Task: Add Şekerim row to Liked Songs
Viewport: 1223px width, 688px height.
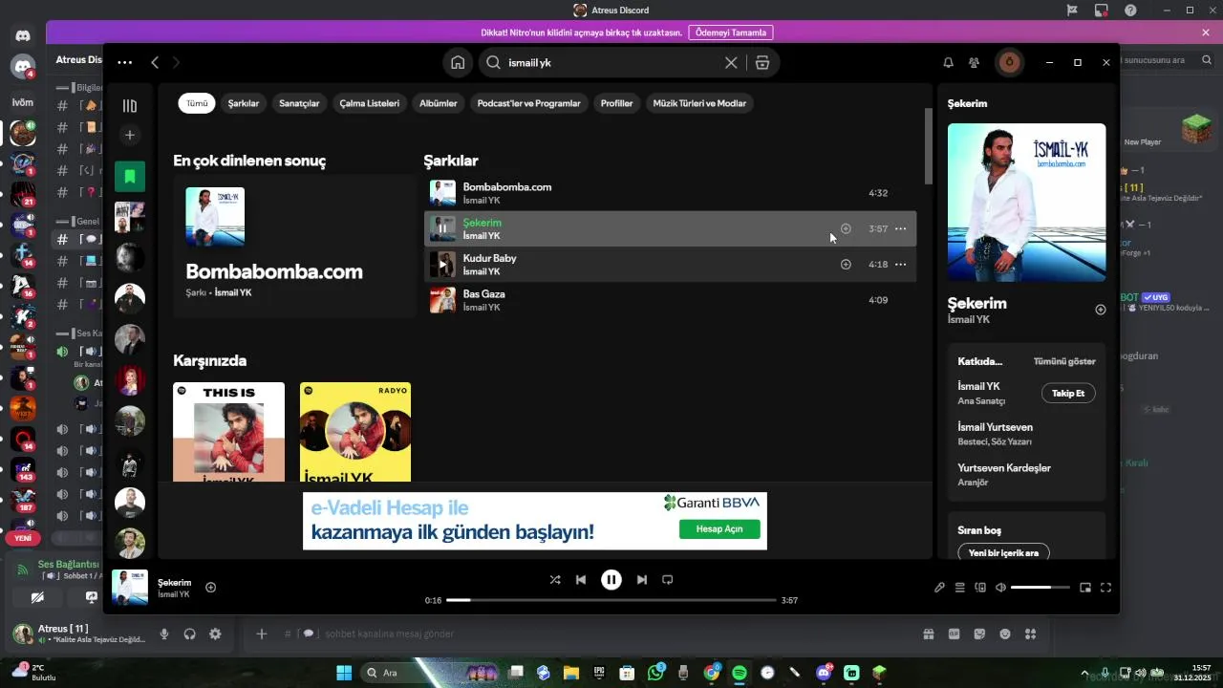Action: [846, 228]
